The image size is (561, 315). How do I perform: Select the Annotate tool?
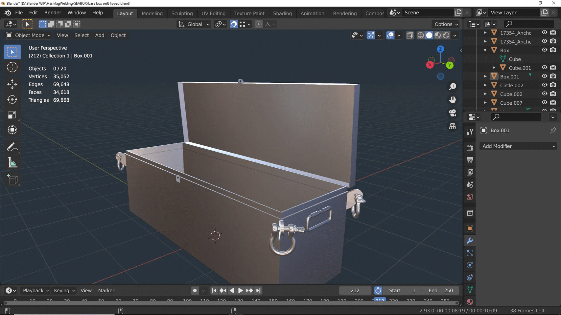coord(12,147)
